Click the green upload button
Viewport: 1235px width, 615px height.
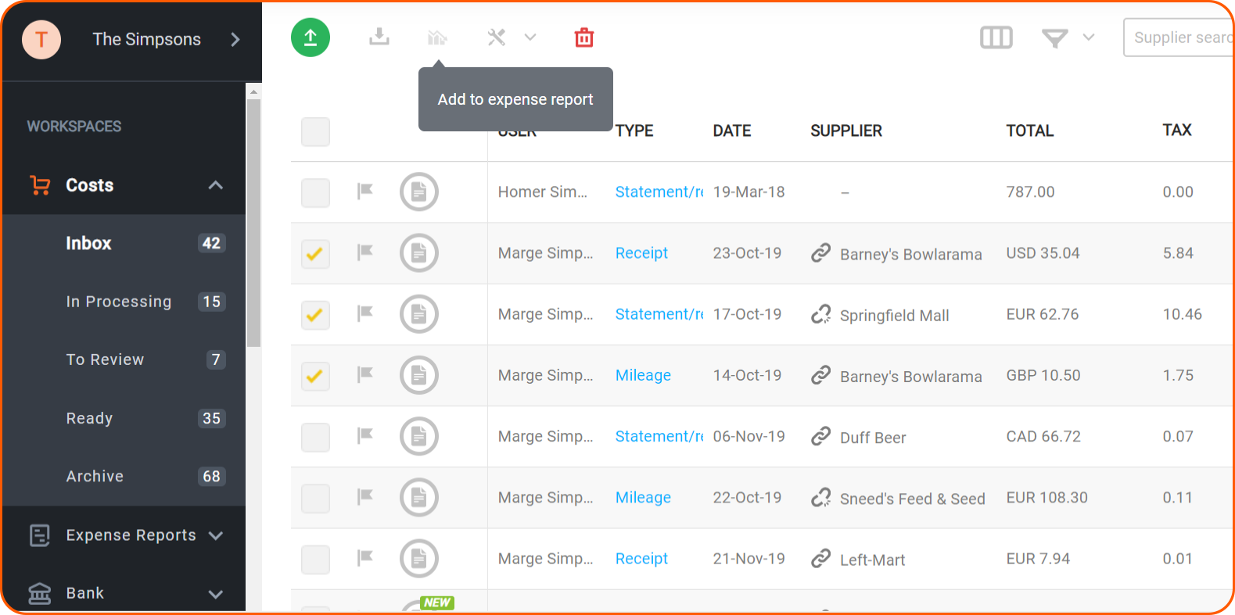coord(311,38)
